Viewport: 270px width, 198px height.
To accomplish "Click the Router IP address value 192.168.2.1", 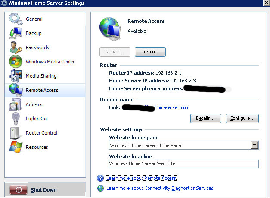I will pos(168,73).
